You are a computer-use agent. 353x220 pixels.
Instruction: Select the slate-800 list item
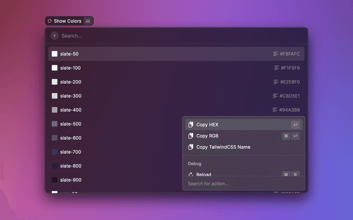110,166
